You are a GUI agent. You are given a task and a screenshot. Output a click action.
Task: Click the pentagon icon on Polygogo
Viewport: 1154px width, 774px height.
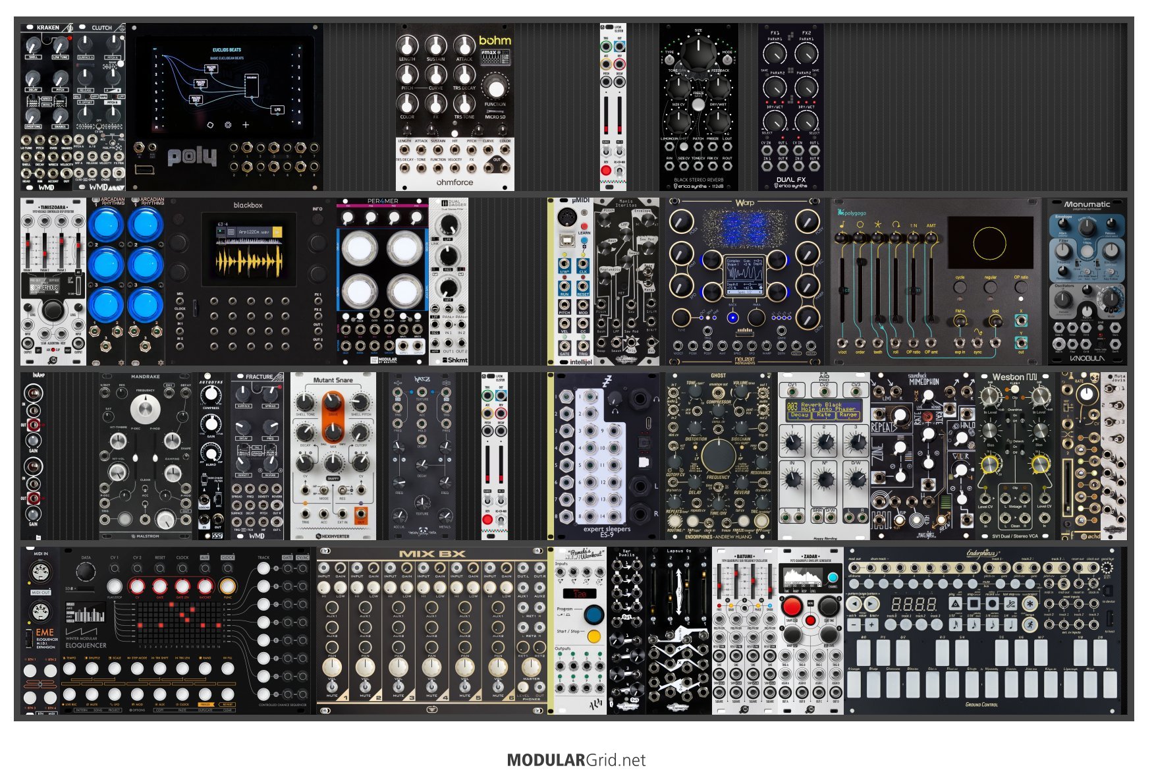tap(860, 225)
